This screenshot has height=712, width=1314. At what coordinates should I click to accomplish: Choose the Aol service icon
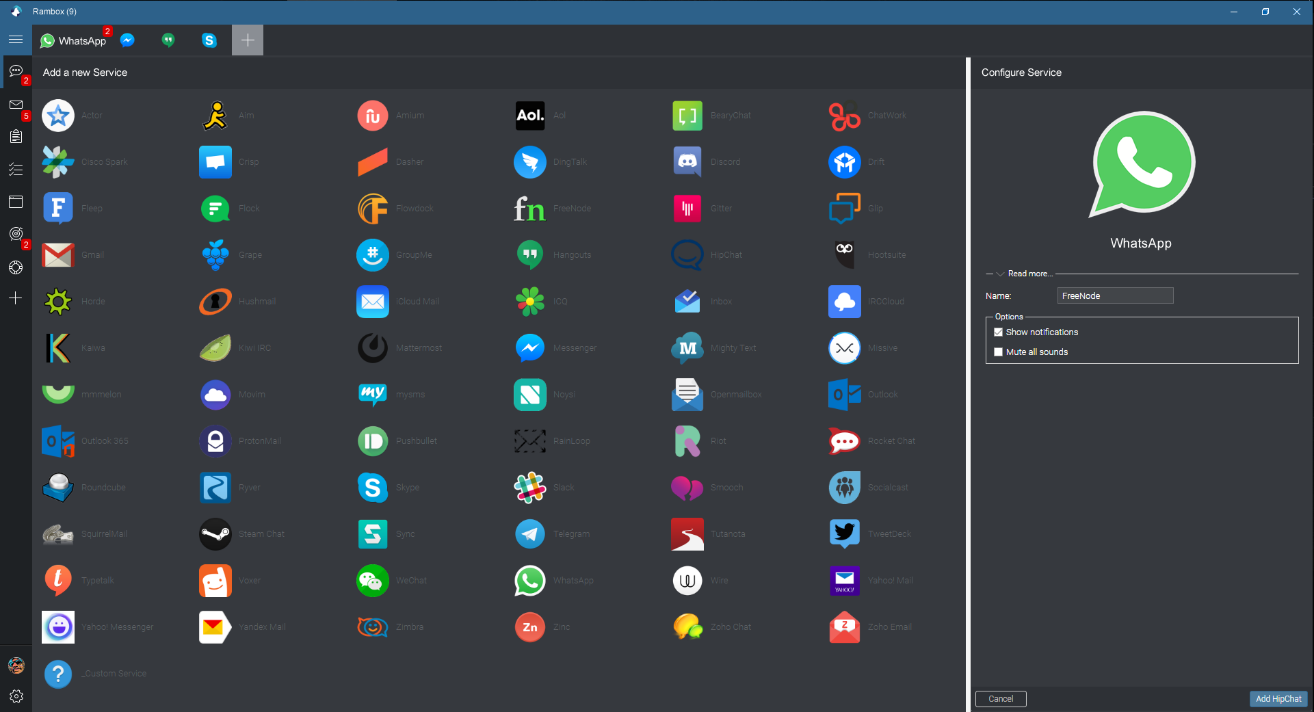[530, 116]
